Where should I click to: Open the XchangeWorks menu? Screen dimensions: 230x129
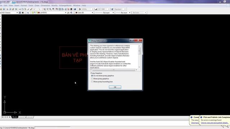pos(65,5)
